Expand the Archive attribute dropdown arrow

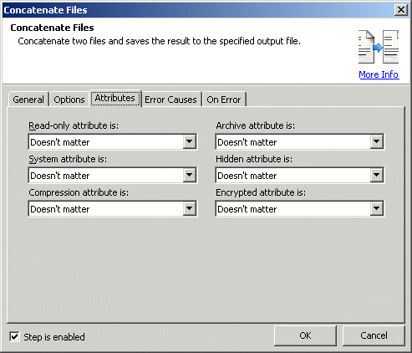(376, 141)
